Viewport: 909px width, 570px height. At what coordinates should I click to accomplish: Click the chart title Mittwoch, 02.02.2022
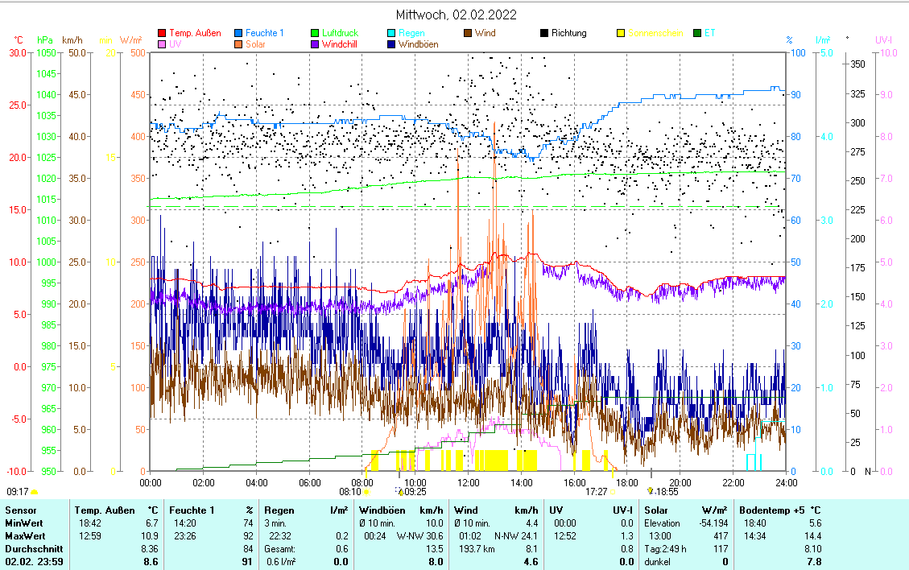click(x=456, y=14)
